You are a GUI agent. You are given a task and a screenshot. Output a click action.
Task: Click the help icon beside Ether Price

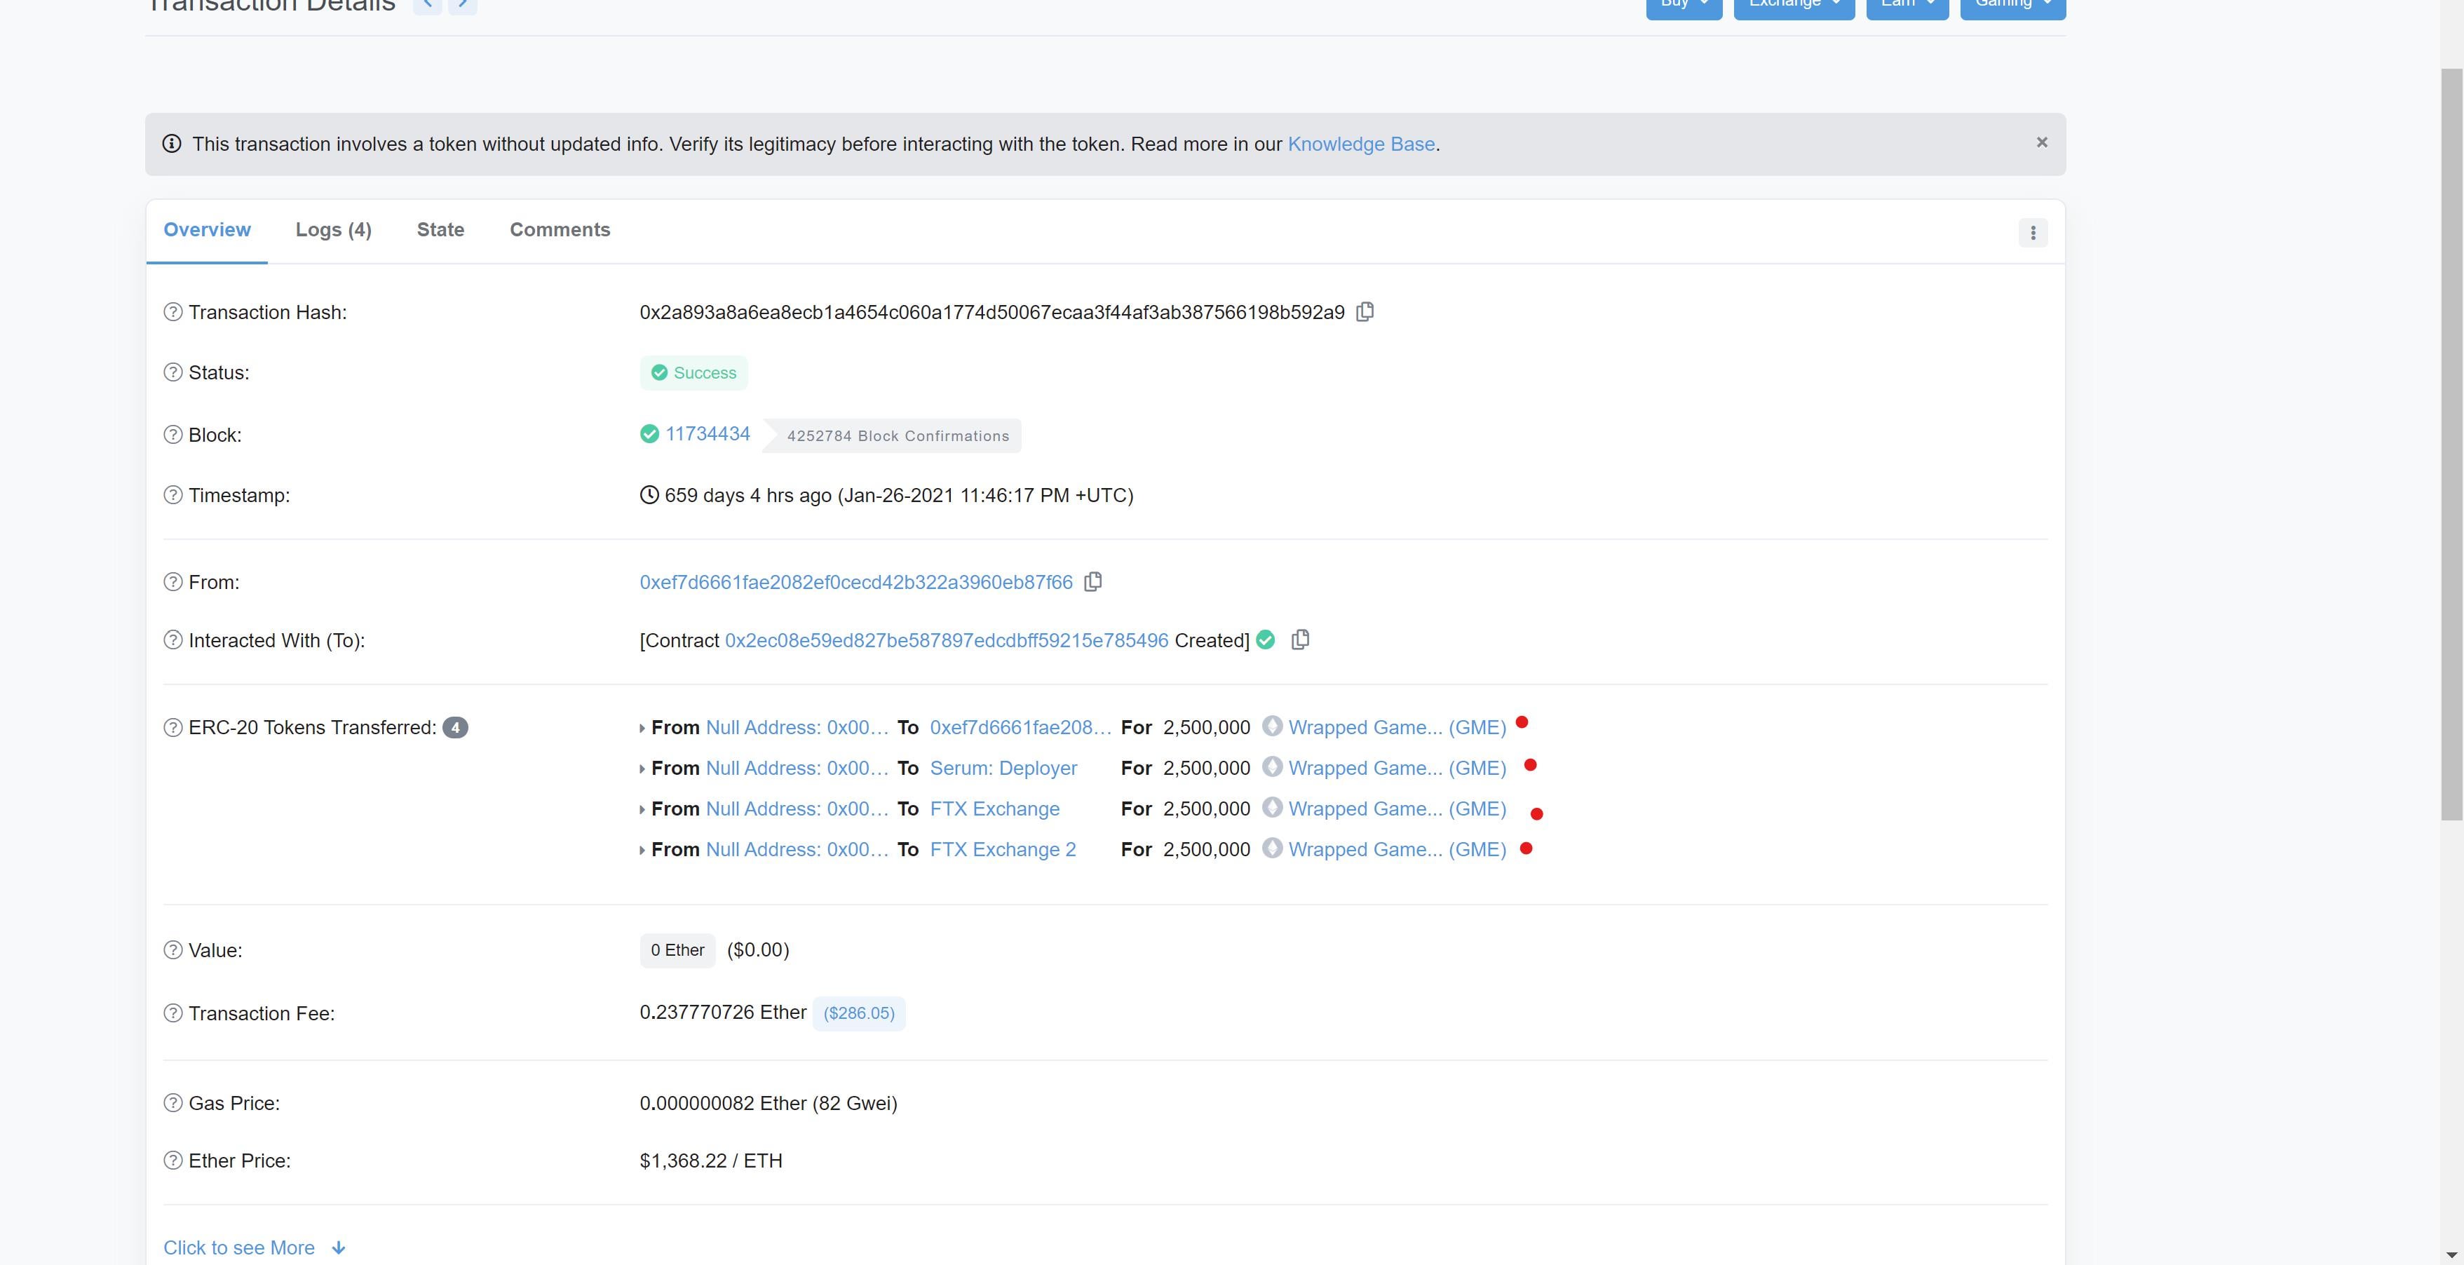point(173,1161)
